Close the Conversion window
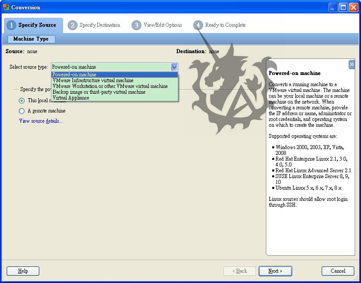Image resolution: width=361 pixels, height=283 pixels. click(x=353, y=8)
